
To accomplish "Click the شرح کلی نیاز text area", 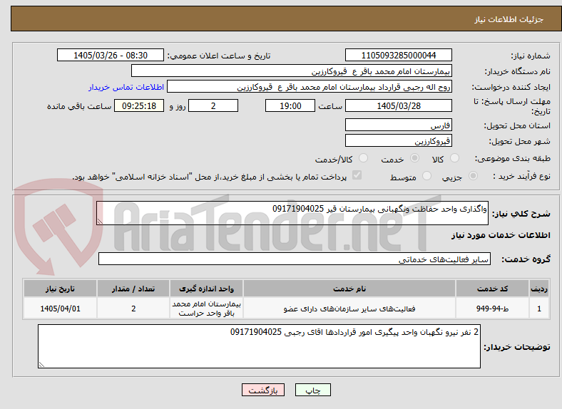I will [292, 213].
